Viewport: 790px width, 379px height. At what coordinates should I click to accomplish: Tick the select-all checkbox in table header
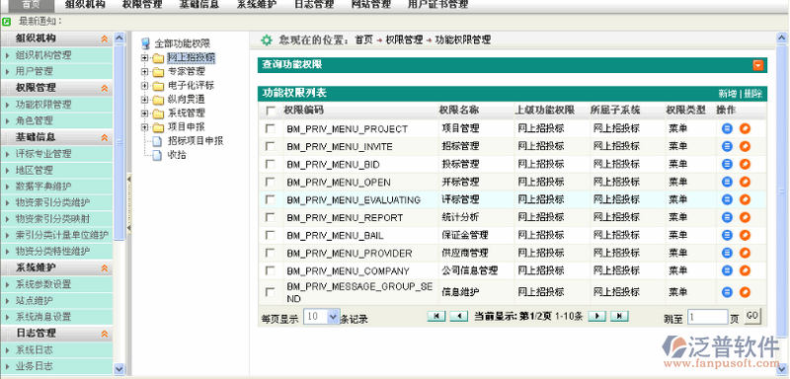(271, 111)
